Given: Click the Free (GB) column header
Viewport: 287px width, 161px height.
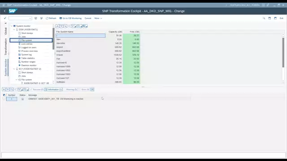Looking at the screenshot, I should click(135, 32).
